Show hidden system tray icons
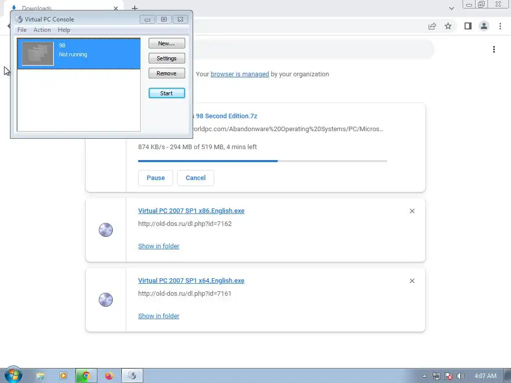 click(x=424, y=376)
